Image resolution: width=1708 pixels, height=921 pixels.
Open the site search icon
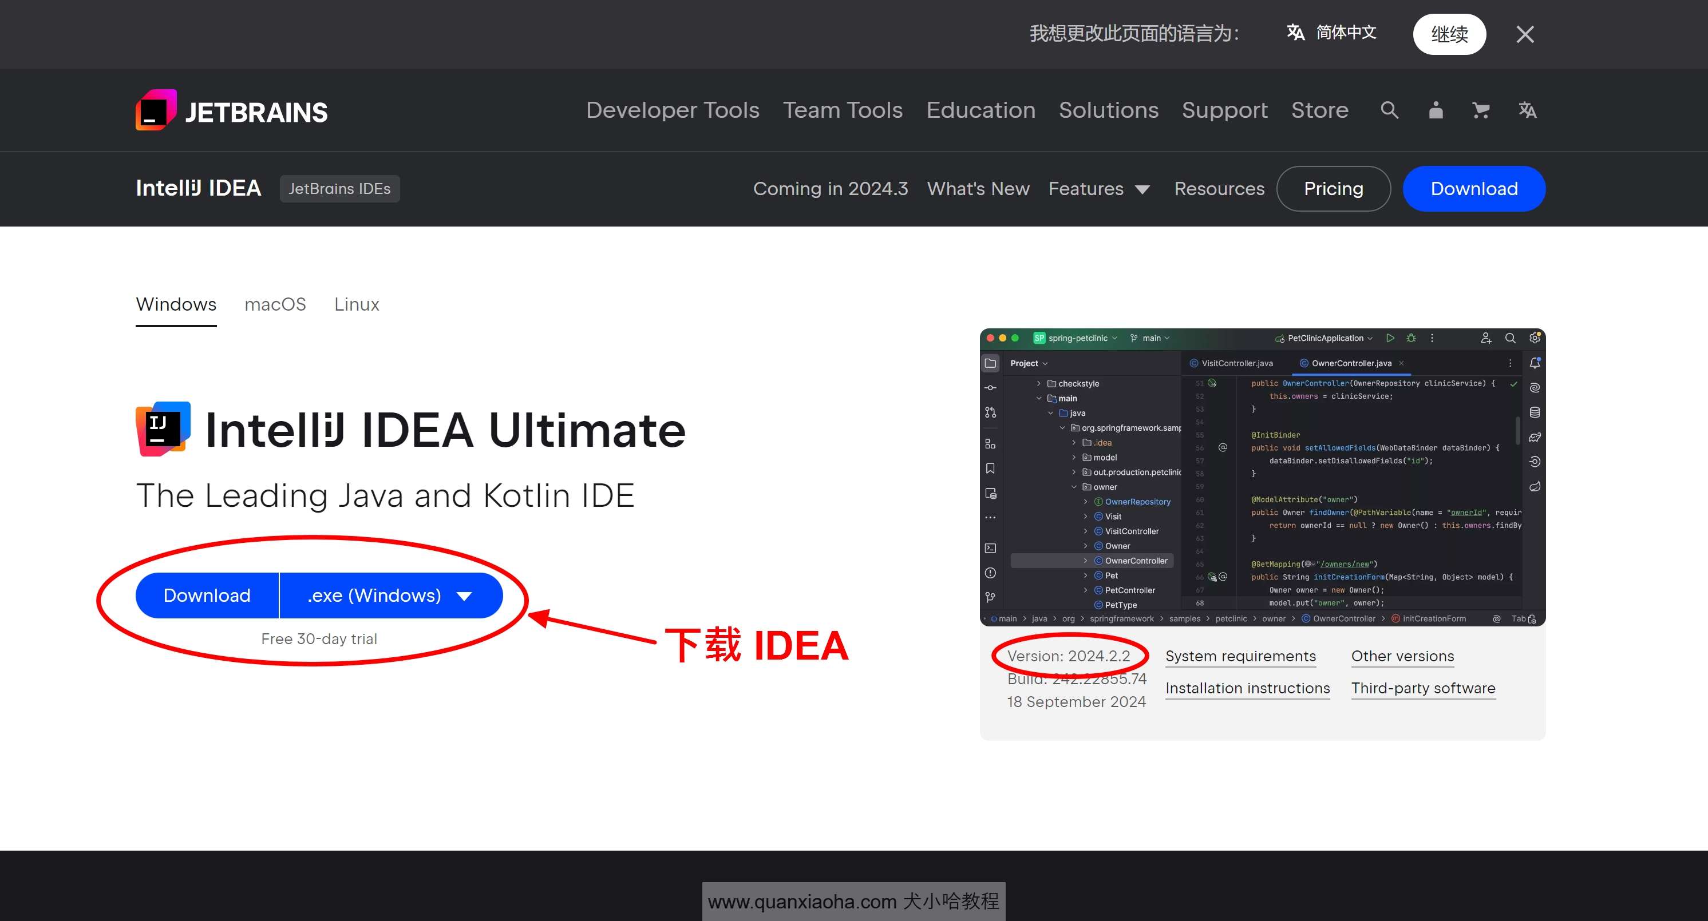tap(1390, 110)
